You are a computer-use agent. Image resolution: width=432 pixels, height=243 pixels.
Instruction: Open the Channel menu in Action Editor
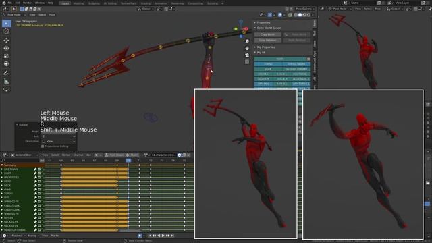pyautogui.click(x=78, y=155)
